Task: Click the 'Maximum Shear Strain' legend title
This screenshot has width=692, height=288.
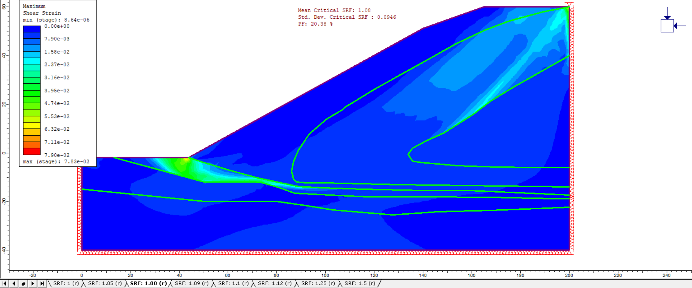Action: click(42, 10)
